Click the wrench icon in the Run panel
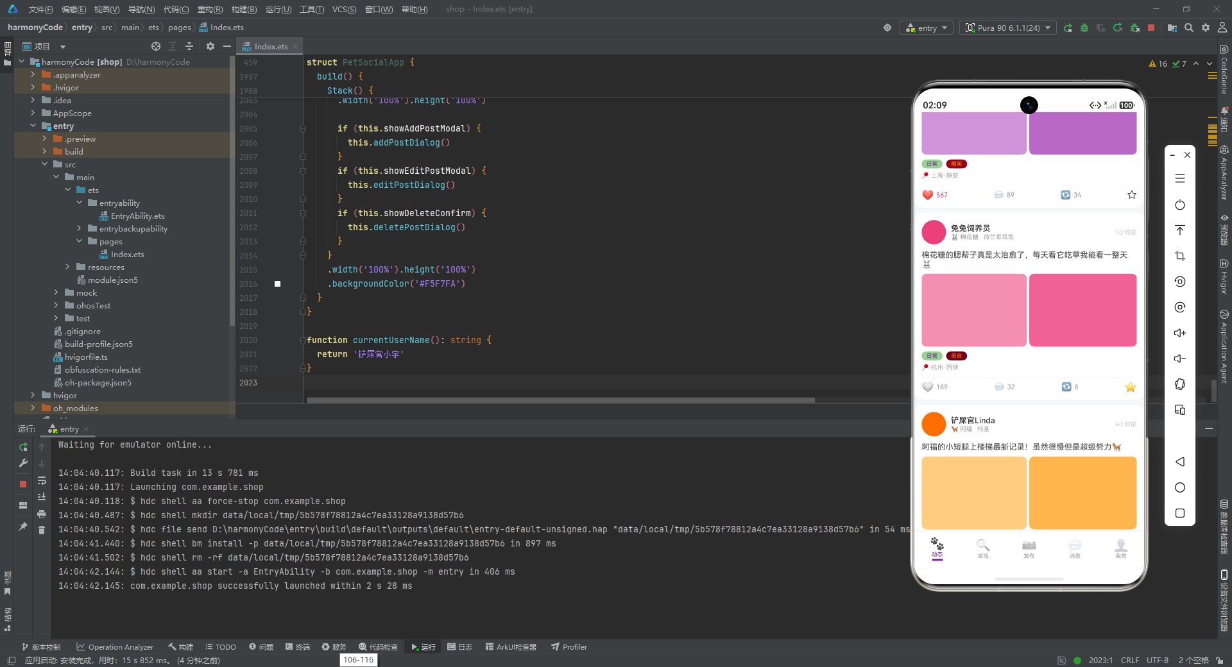 23,463
